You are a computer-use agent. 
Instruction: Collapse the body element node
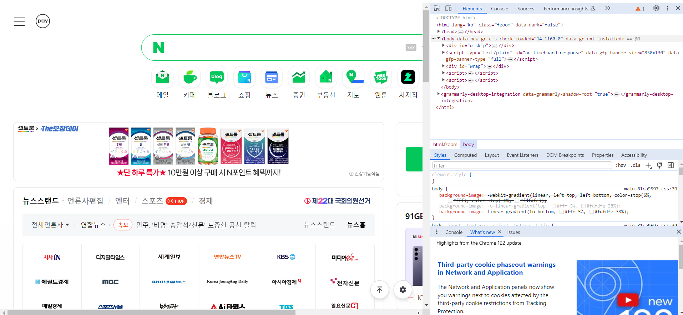pos(439,38)
